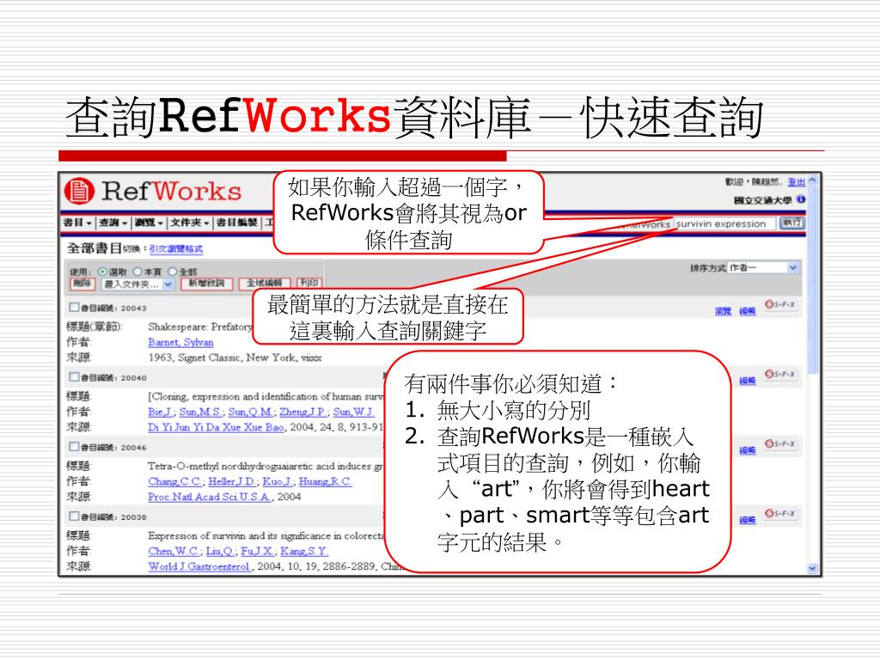Click the RefWorks logo icon

pyautogui.click(x=78, y=191)
